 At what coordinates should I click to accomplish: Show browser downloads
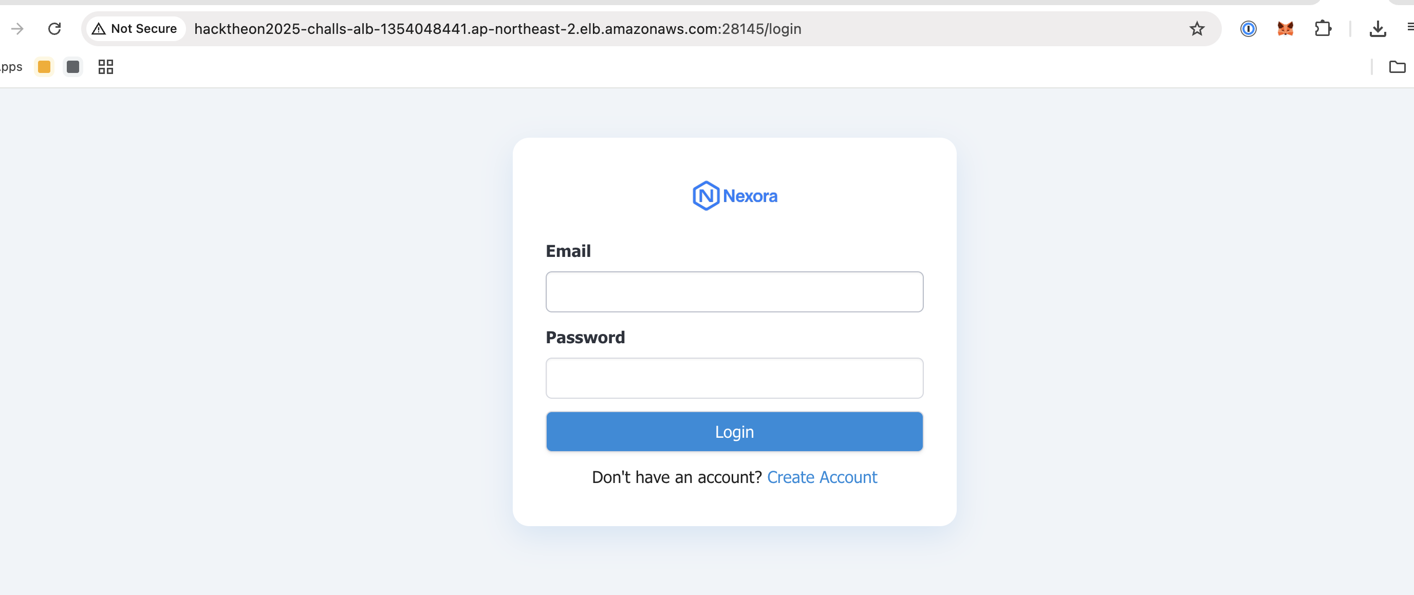(1377, 29)
